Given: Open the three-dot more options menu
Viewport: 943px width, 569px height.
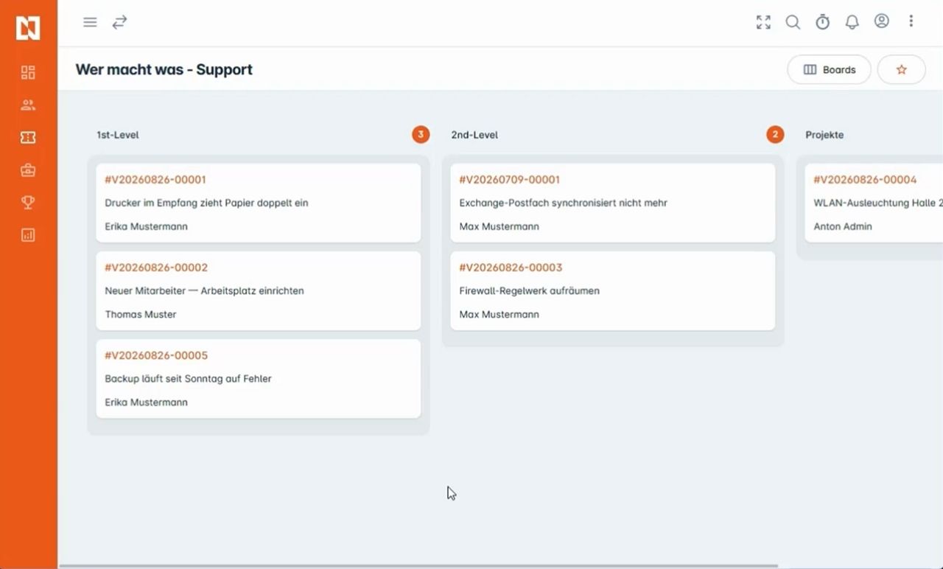Looking at the screenshot, I should [x=911, y=21].
